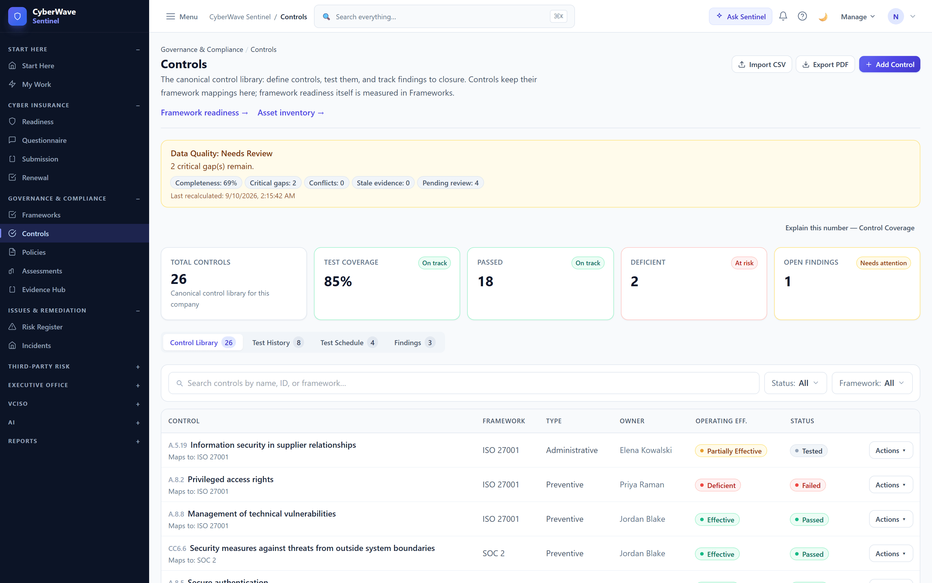Click the Readiness shield icon
Viewport: 932px width, 583px height.
(x=12, y=122)
